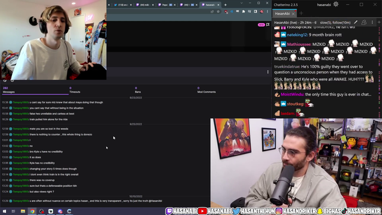
Task: Open stoutkeg user card in chat
Action: (295, 104)
